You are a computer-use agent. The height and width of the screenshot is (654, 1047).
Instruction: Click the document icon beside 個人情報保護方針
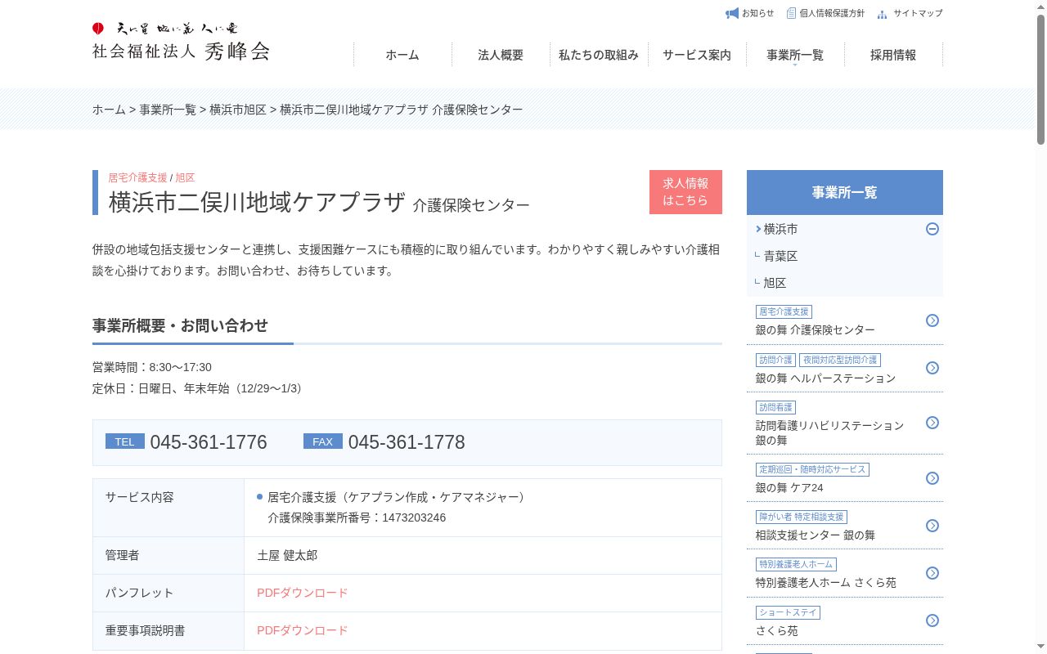(791, 13)
